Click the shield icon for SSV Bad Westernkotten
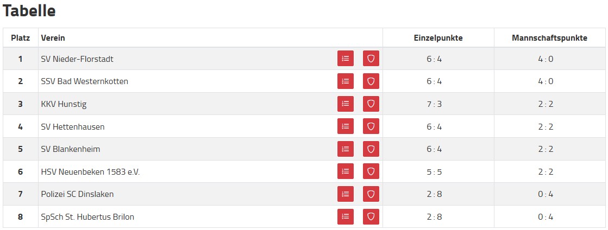 [371, 81]
